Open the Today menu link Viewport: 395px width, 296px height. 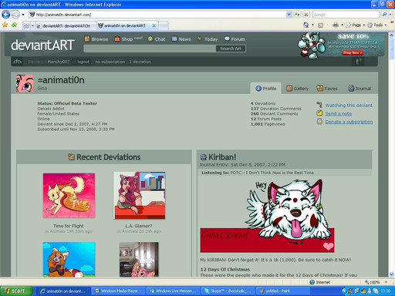tap(208, 39)
